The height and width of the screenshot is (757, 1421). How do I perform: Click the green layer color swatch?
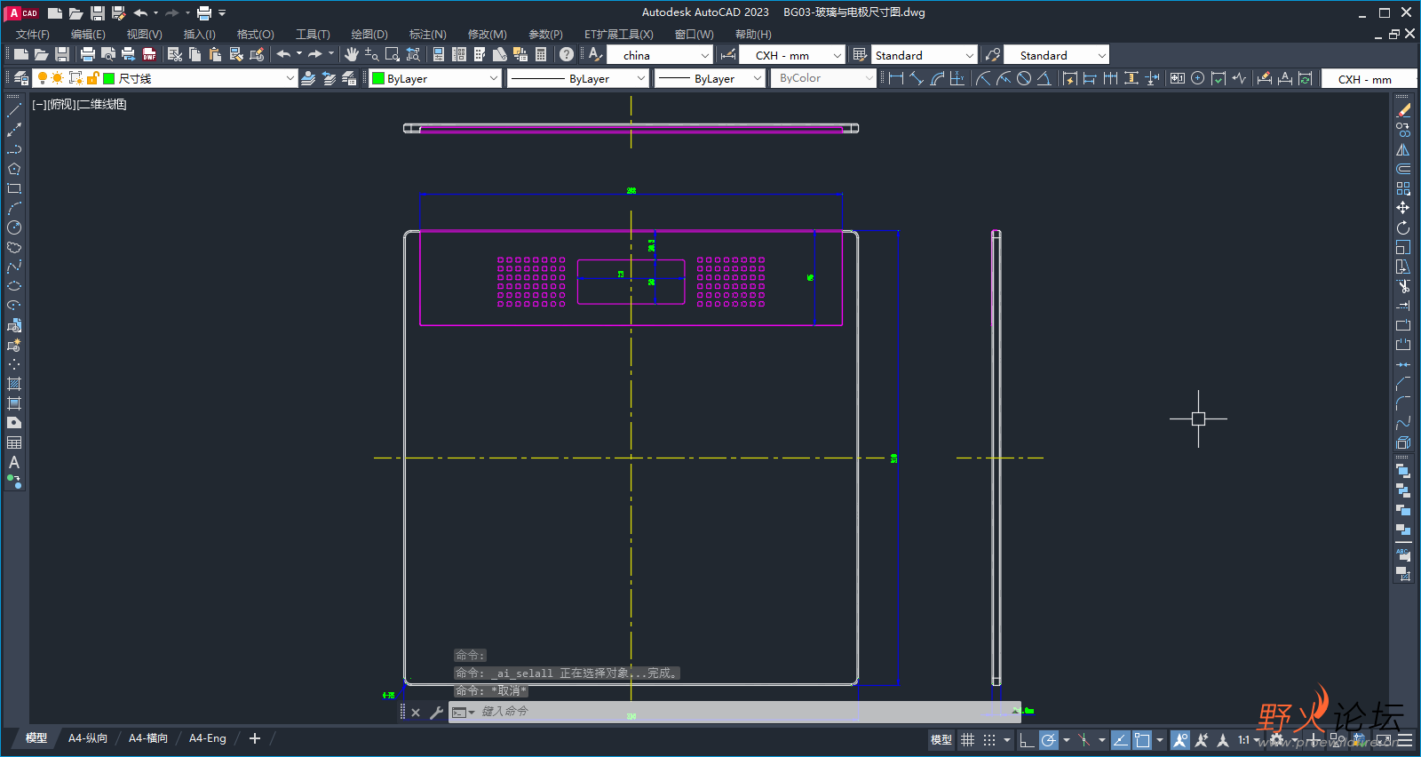109,78
